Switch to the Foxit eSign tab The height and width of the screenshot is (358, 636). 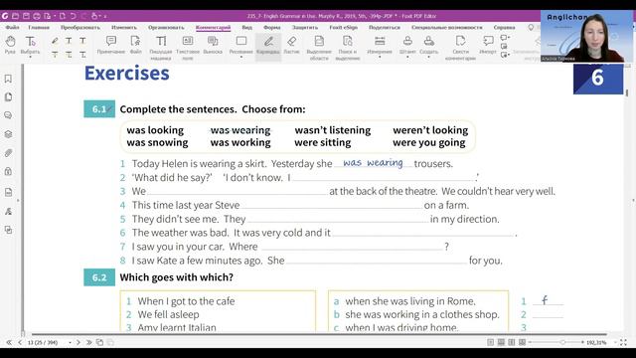pyautogui.click(x=343, y=27)
